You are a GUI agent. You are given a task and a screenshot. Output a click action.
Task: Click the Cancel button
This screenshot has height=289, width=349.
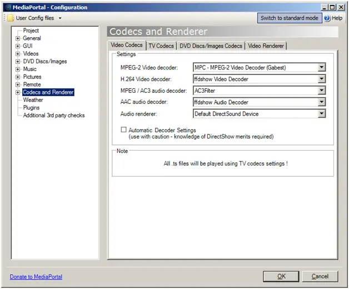point(320,276)
